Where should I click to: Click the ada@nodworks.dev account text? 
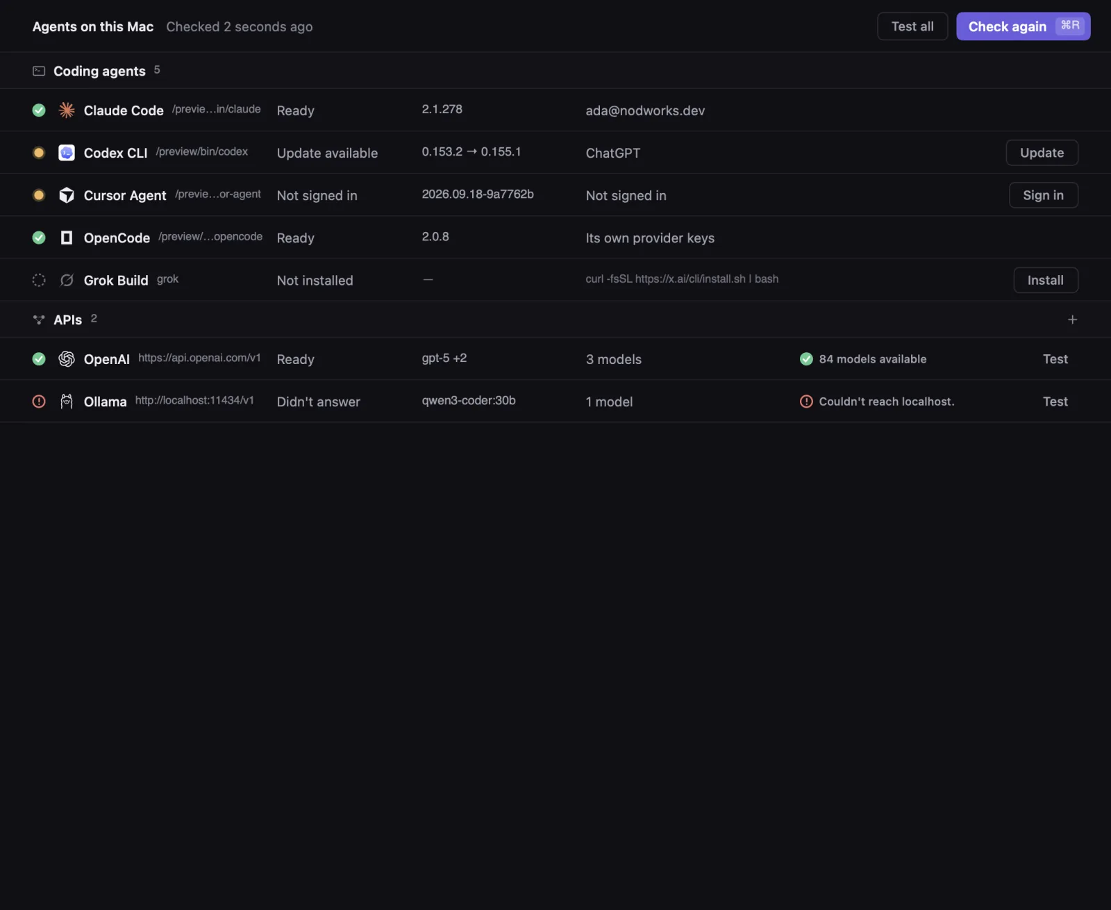click(x=645, y=110)
